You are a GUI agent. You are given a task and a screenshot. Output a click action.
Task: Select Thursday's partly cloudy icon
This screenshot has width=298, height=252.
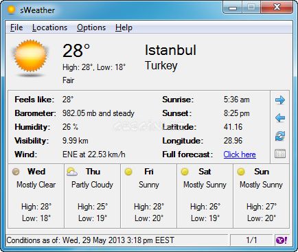(72, 172)
